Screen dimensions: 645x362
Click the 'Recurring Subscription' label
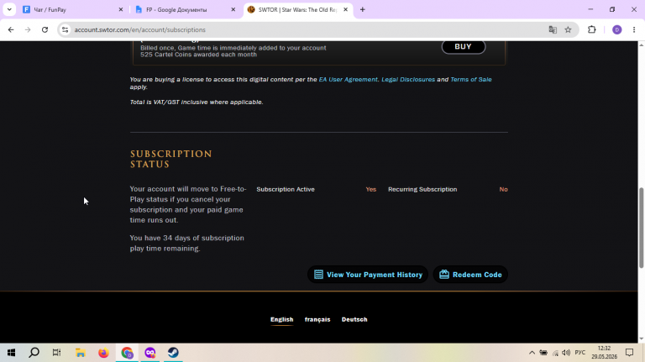422,189
